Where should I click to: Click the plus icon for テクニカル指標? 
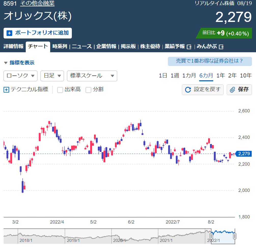click(6, 90)
